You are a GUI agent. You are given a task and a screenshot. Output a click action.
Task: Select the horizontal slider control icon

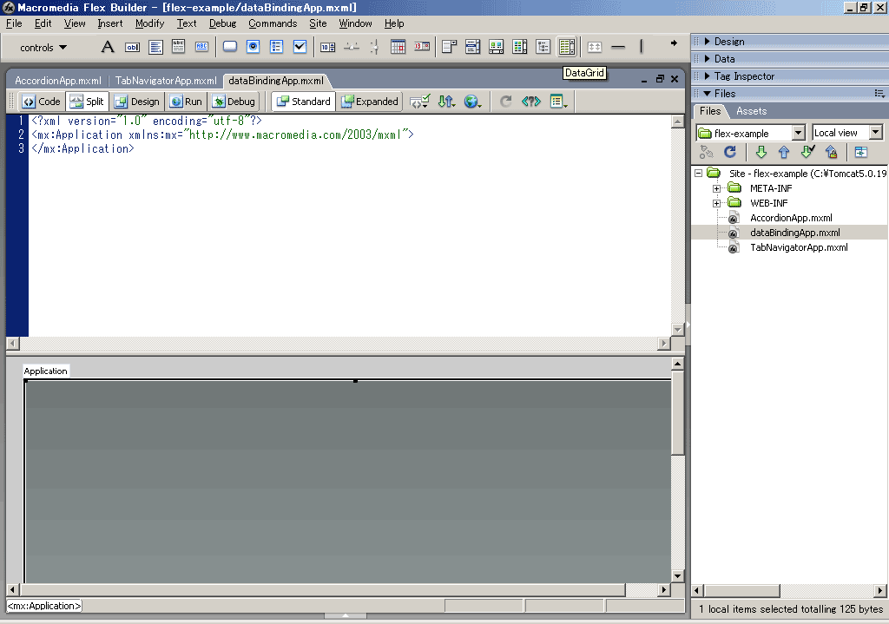click(352, 47)
